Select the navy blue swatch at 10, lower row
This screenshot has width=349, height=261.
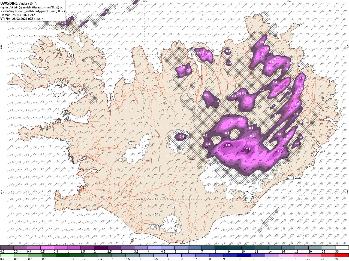pos(244,255)
